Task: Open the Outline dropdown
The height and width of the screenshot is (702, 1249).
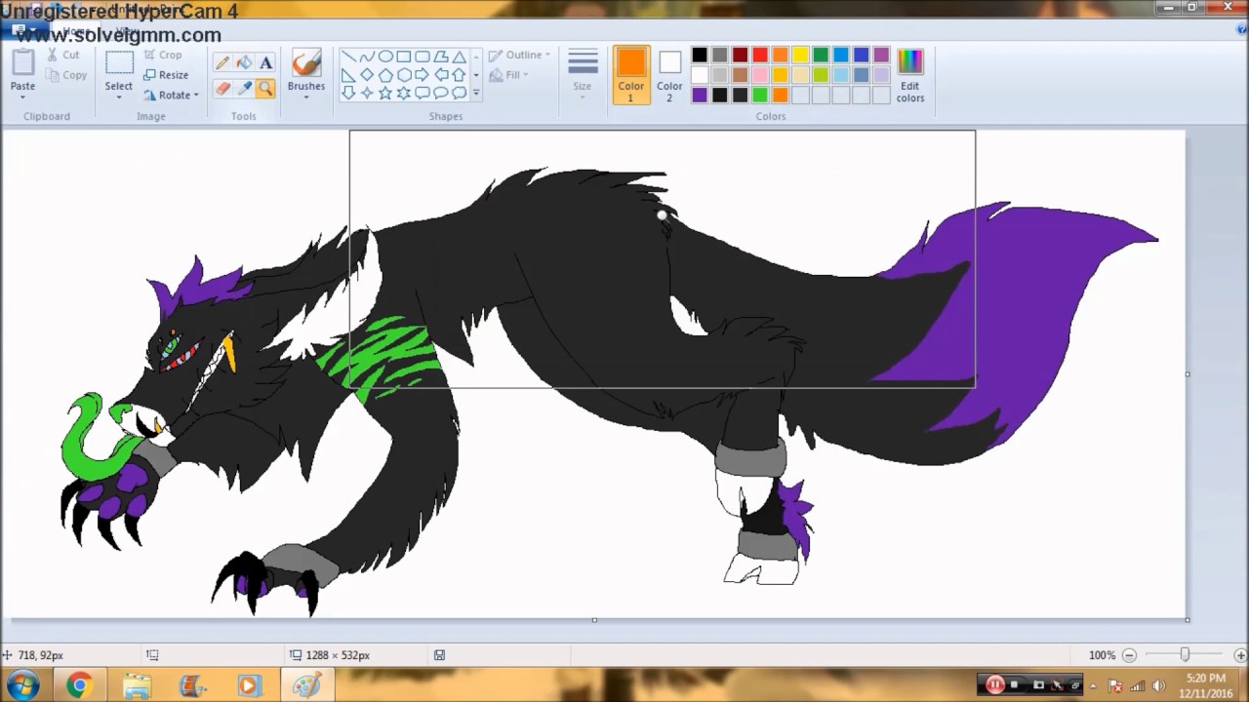Action: 519,56
